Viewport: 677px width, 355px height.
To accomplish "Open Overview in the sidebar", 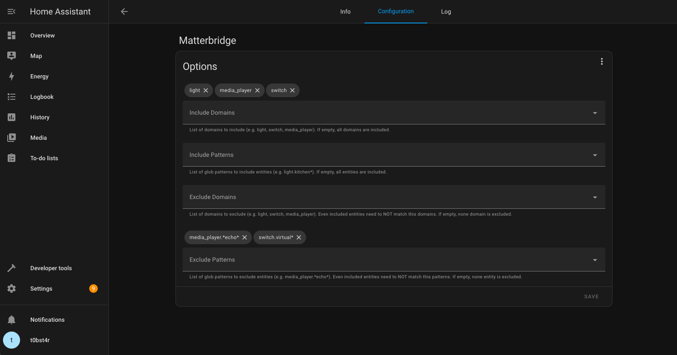I will tap(54, 35).
